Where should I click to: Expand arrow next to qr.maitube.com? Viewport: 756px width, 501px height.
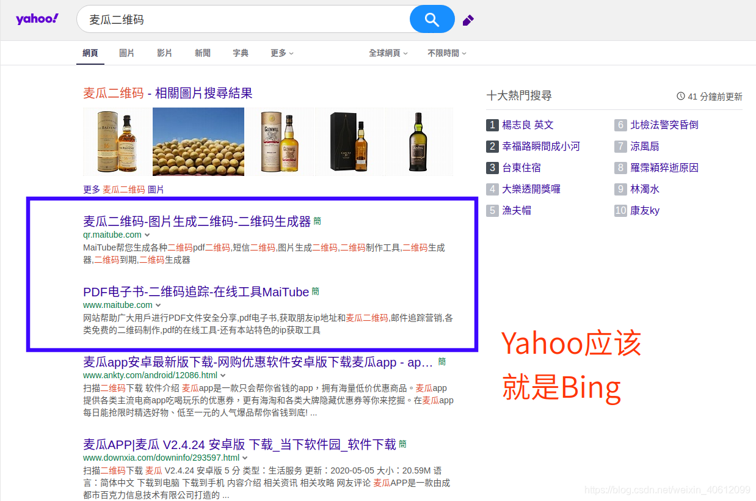pos(147,235)
